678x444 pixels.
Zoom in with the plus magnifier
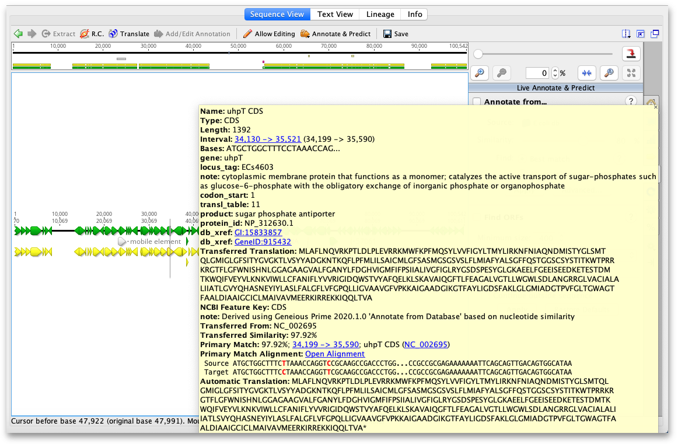click(480, 73)
